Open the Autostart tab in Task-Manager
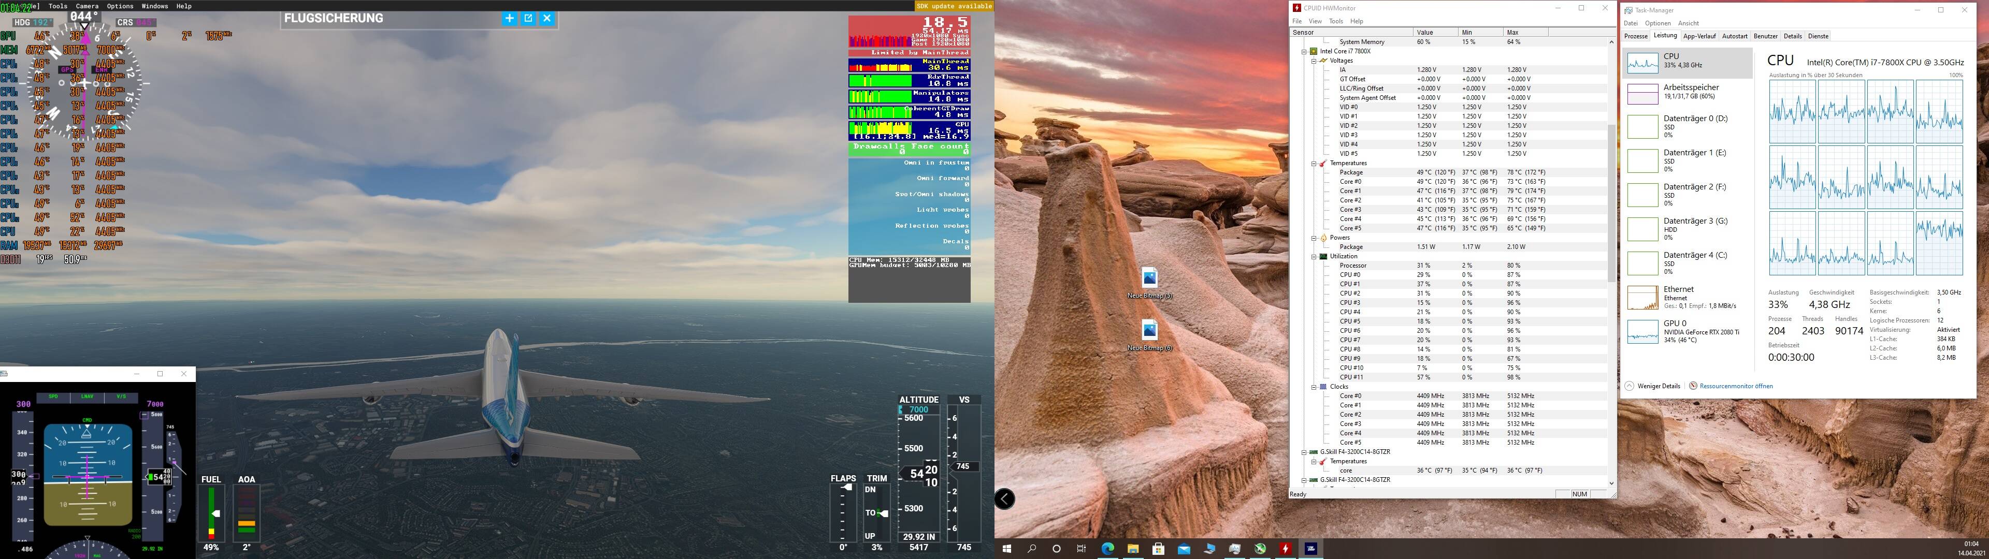Screen dimensions: 1989x559 [1734, 36]
